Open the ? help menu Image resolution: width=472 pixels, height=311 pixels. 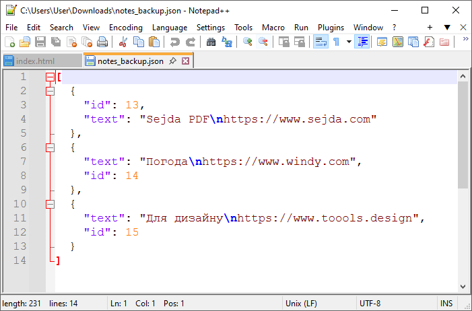pos(394,28)
